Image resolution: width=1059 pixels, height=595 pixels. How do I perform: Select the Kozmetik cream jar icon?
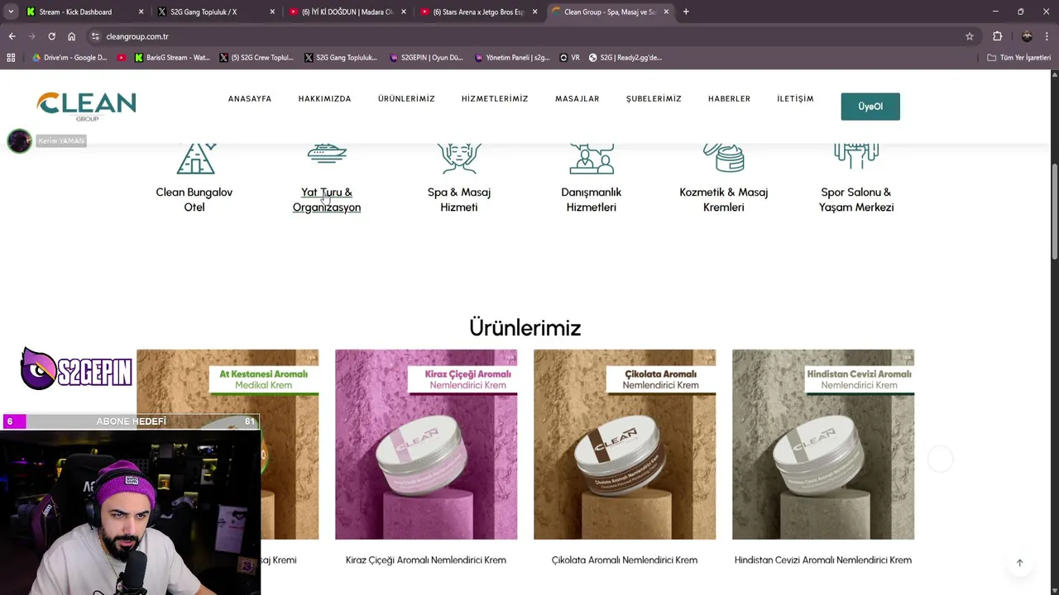pos(724,157)
